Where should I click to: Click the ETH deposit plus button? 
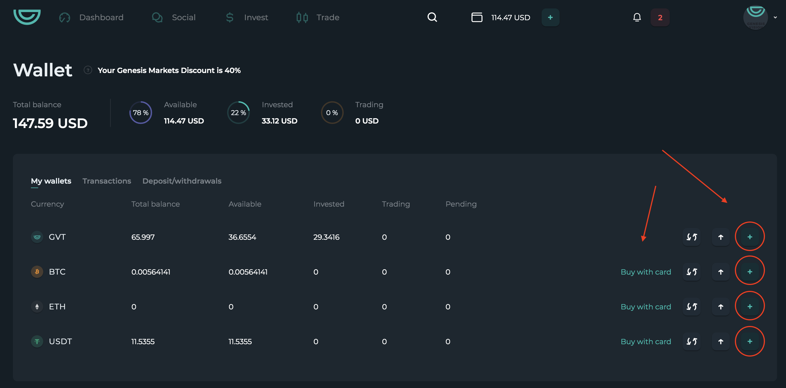point(750,307)
